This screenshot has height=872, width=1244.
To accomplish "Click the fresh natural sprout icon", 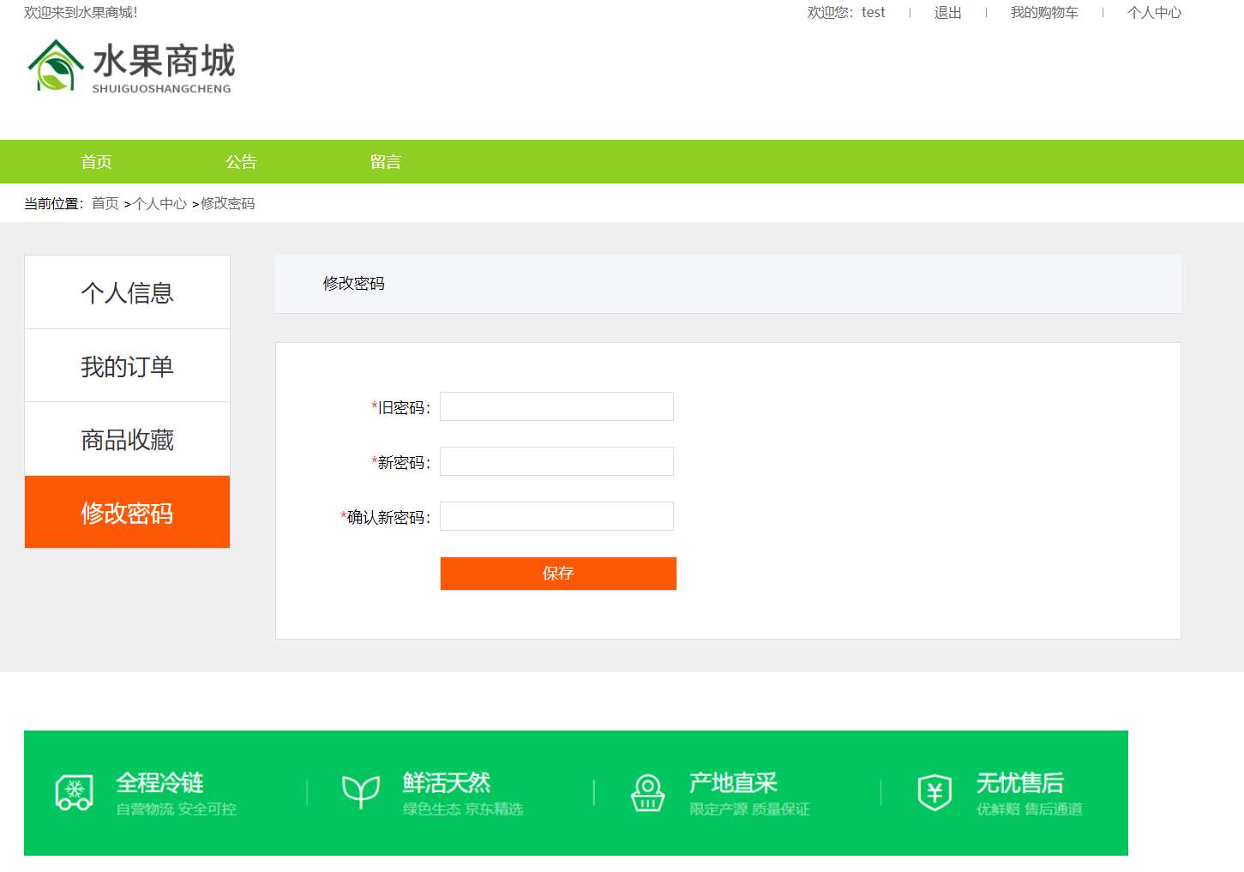I will click(x=361, y=792).
